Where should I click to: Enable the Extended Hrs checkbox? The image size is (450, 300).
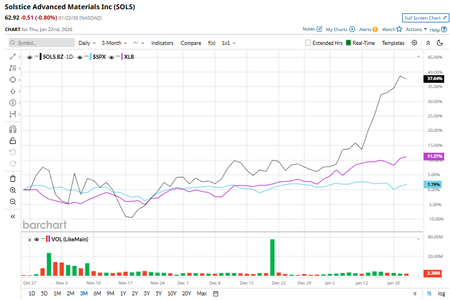coord(308,43)
